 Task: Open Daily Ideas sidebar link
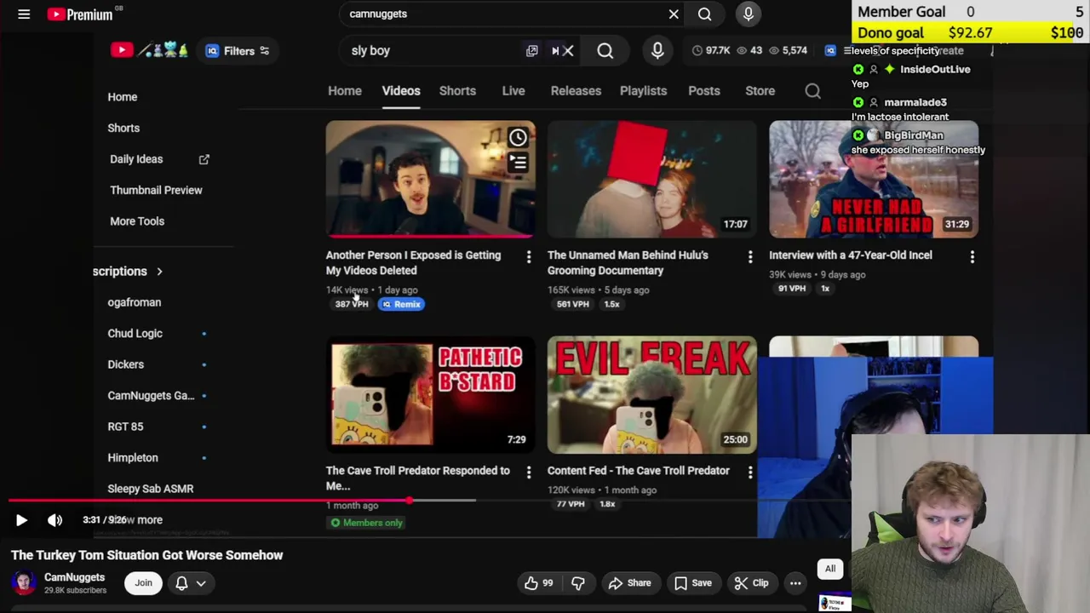136,159
